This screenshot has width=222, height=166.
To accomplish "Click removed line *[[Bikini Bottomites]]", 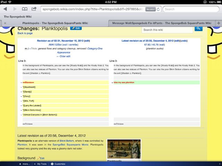I will [66, 110].
